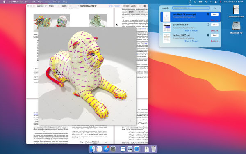Open the prev. version link
The height and width of the screenshot is (154, 246).
coord(114,6)
